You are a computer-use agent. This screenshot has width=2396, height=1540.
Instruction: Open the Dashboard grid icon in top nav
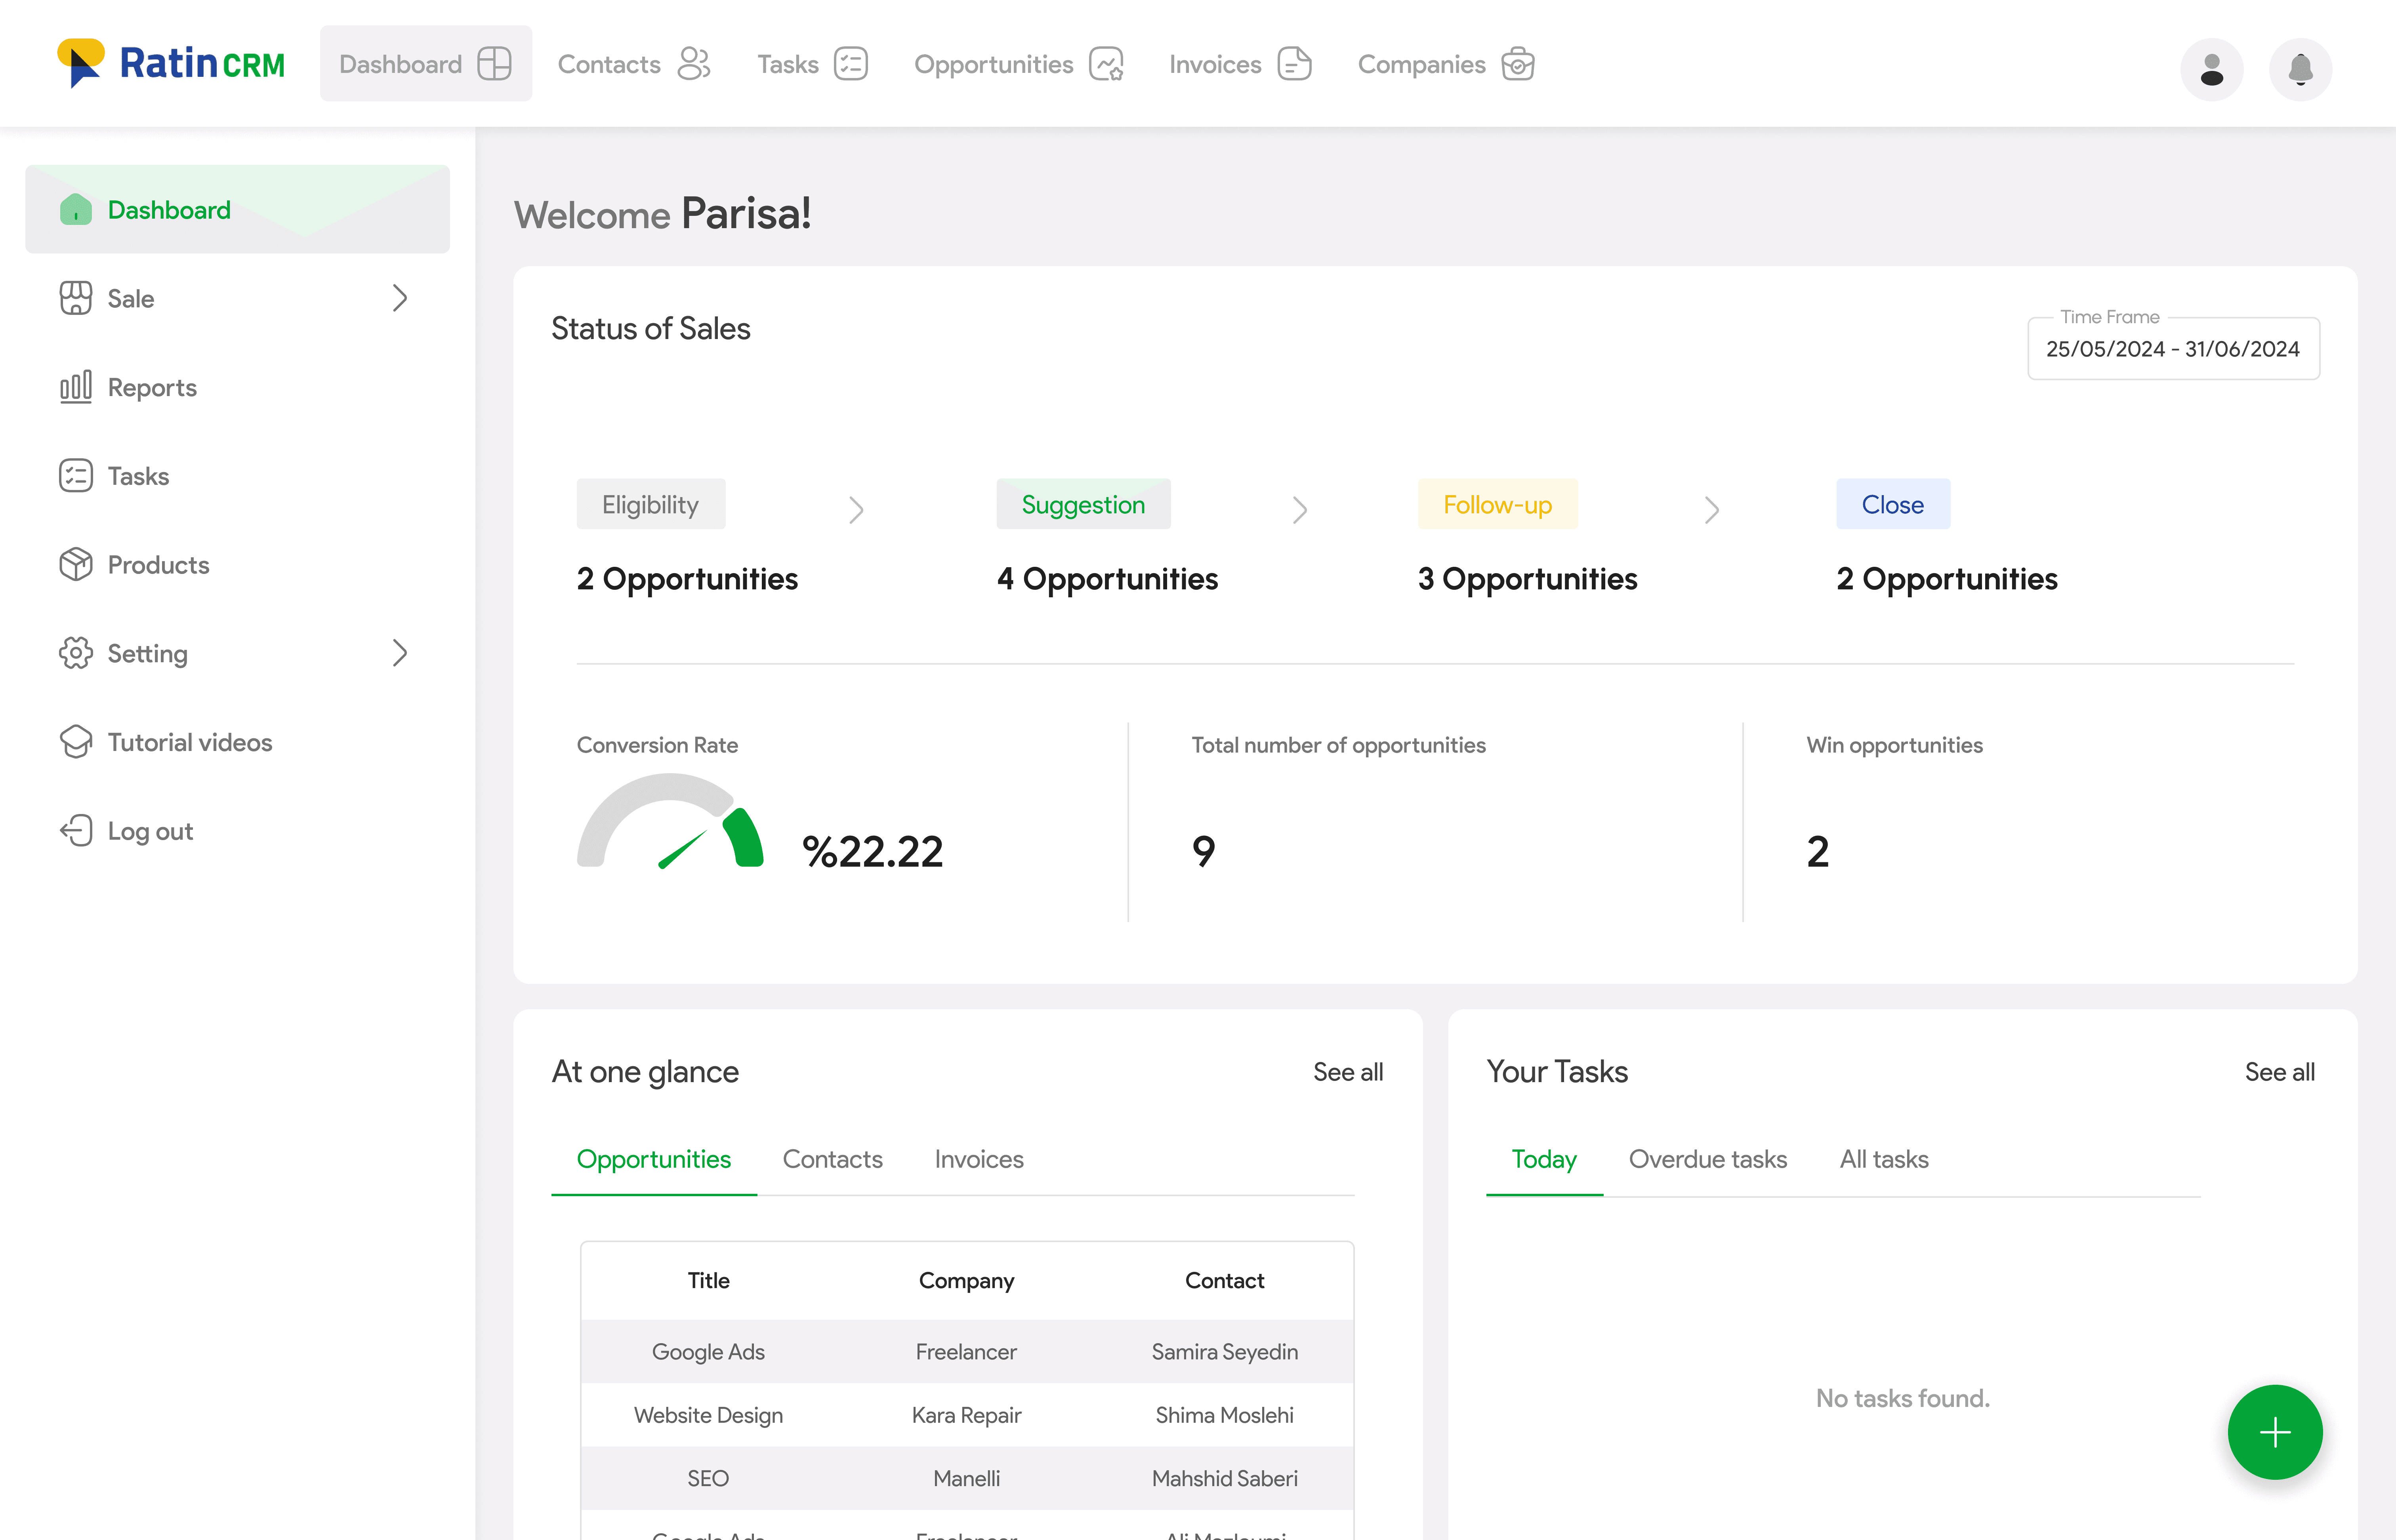[x=494, y=64]
